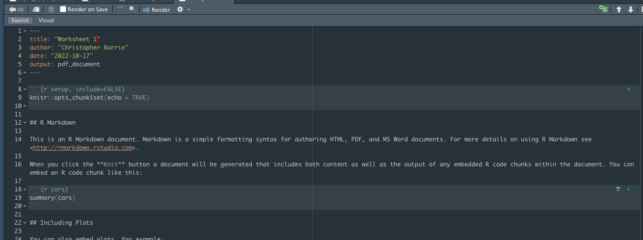This screenshot has height=240, width=643.
Task: Click the {r cars} chunk header
Action: click(54, 189)
